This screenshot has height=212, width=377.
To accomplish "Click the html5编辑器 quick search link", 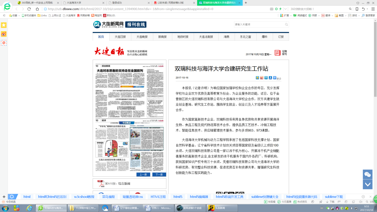I will [199, 197].
